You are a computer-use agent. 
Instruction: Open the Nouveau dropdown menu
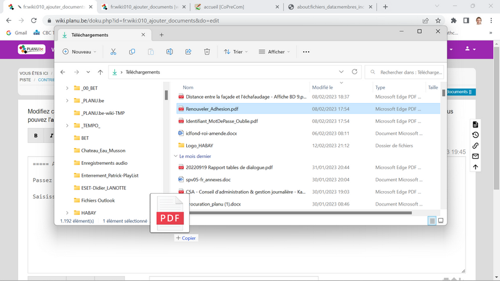(80, 52)
